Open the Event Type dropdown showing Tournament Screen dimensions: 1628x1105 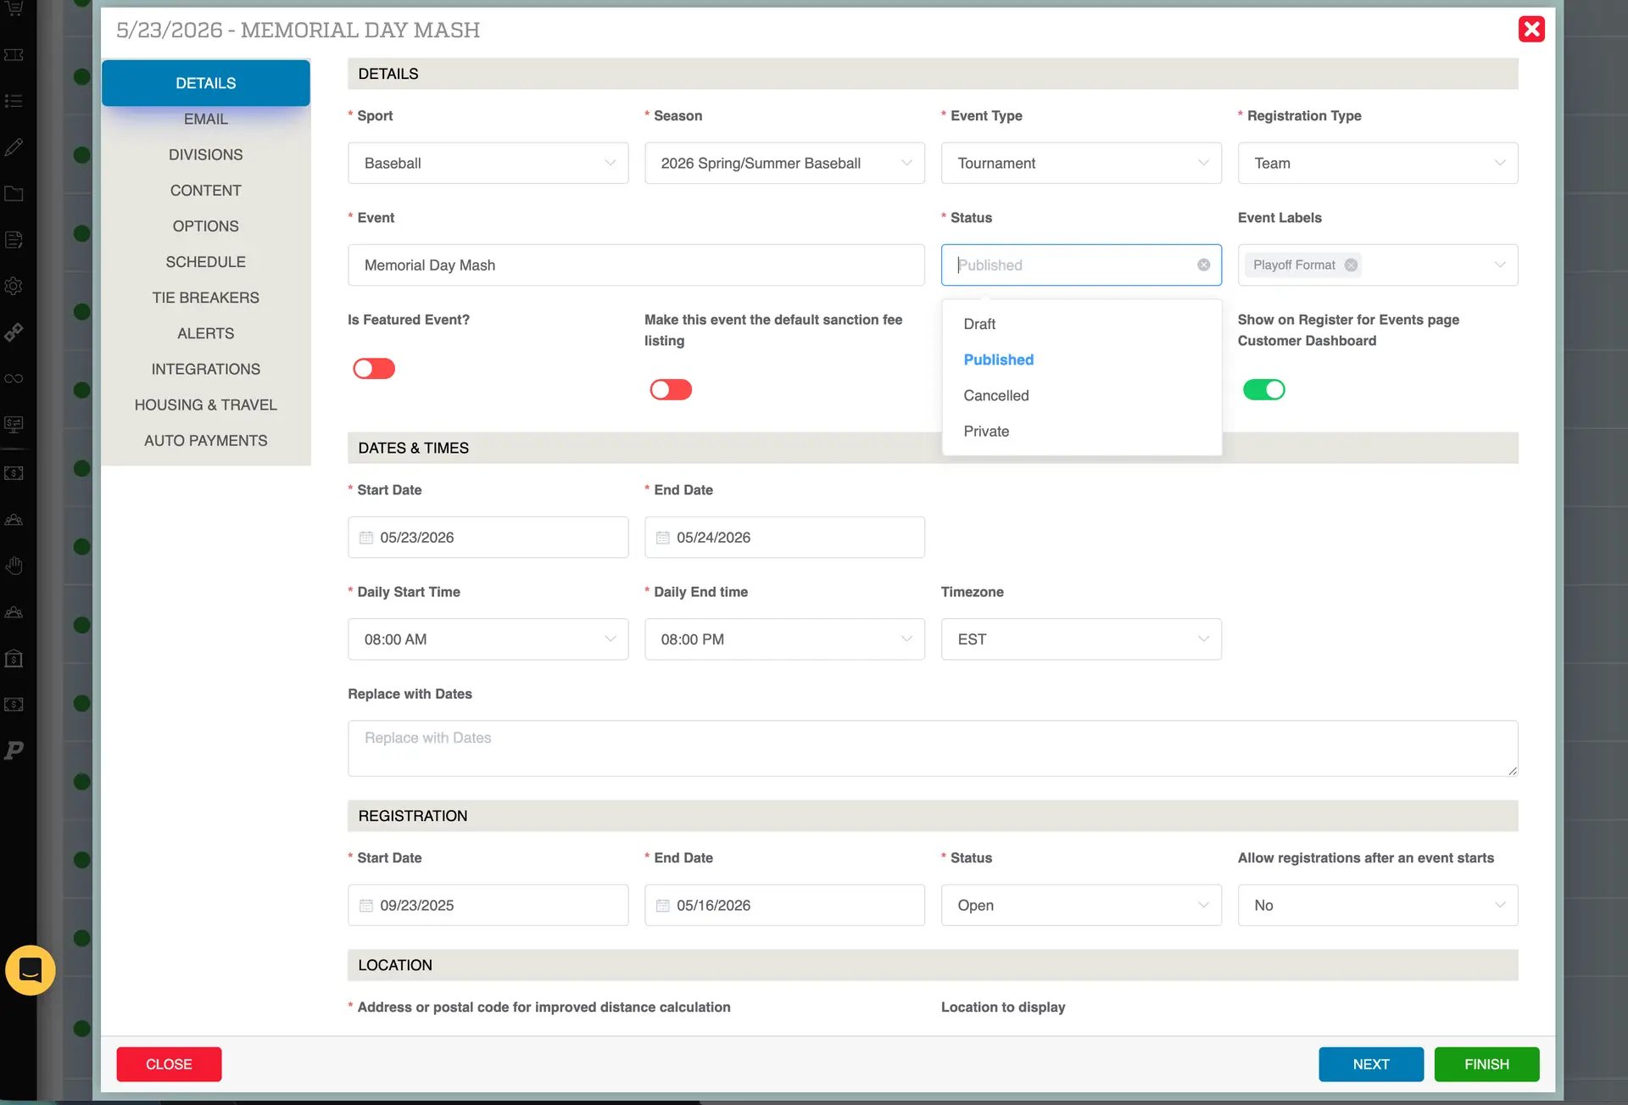pyautogui.click(x=1081, y=163)
